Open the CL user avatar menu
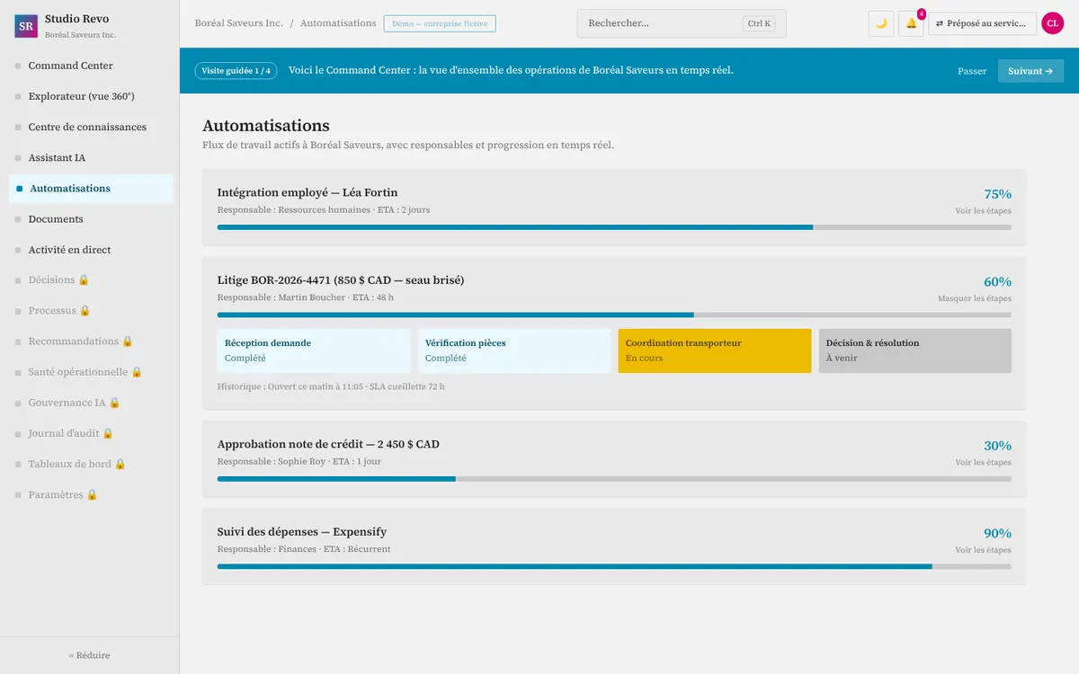Image resolution: width=1079 pixels, height=674 pixels. (1053, 23)
